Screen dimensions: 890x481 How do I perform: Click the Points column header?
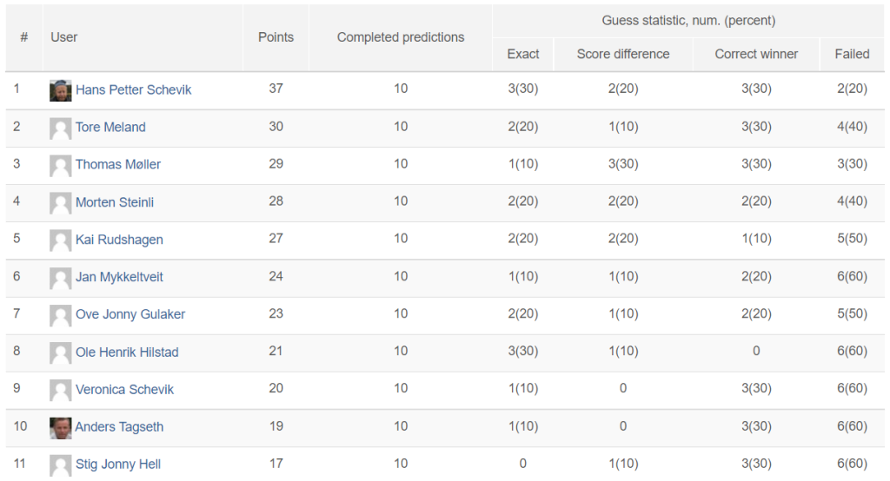point(276,37)
